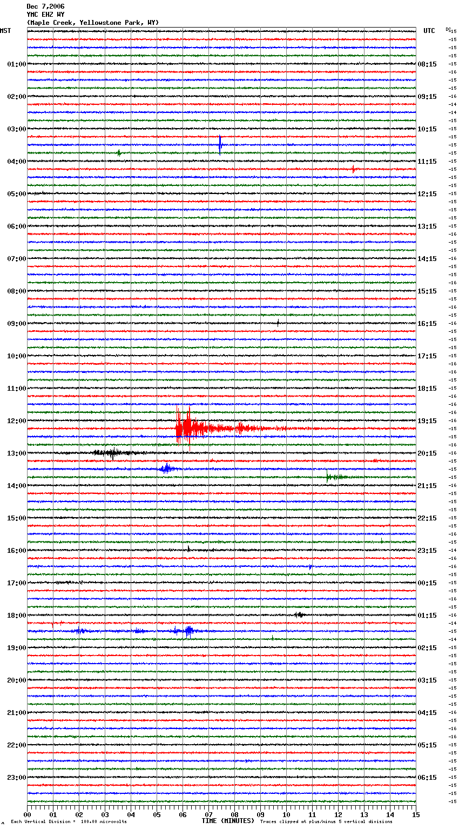Click the '16:00' MST hour label
Image resolution: width=459 pixels, height=829 pixels.
point(17,551)
